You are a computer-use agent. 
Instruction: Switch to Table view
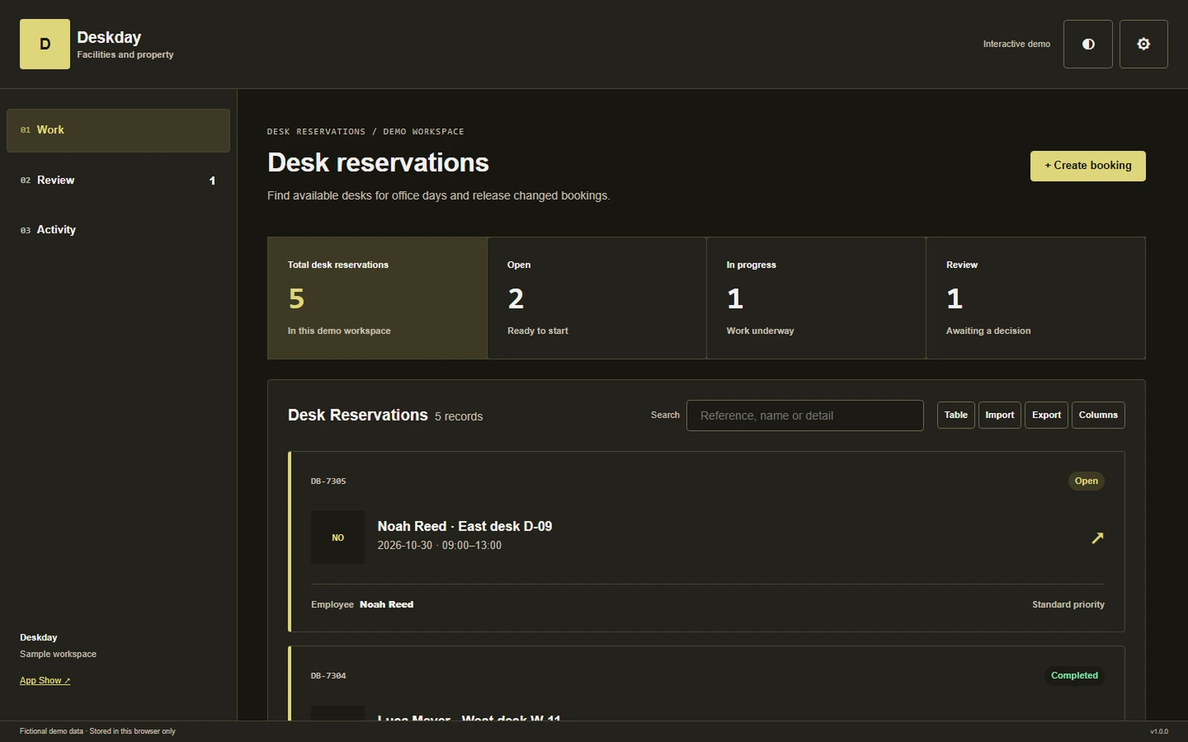point(956,416)
